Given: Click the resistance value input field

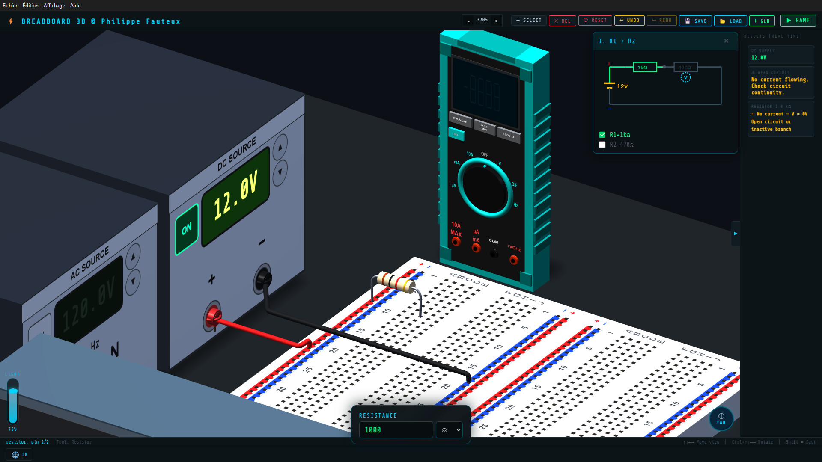Looking at the screenshot, I should click(x=396, y=430).
